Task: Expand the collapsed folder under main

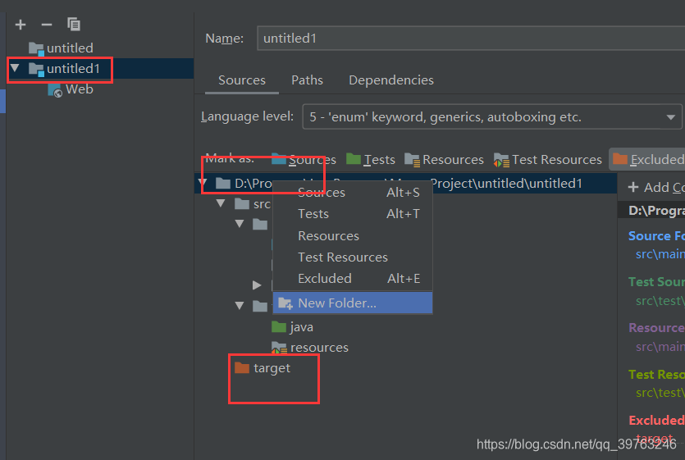Action: click(258, 285)
